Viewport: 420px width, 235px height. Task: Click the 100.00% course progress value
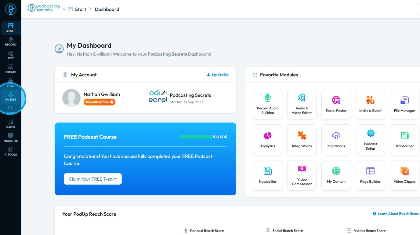(220, 137)
